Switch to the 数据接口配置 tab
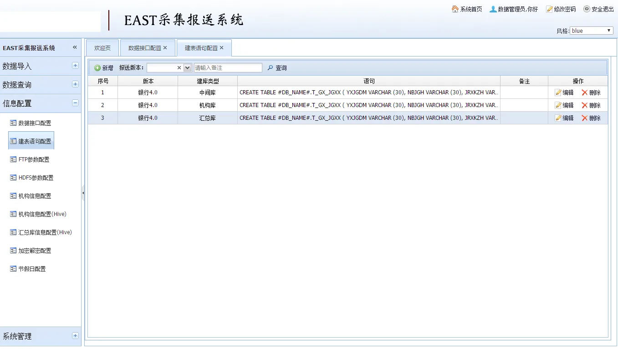The width and height of the screenshot is (618, 349). coord(144,48)
